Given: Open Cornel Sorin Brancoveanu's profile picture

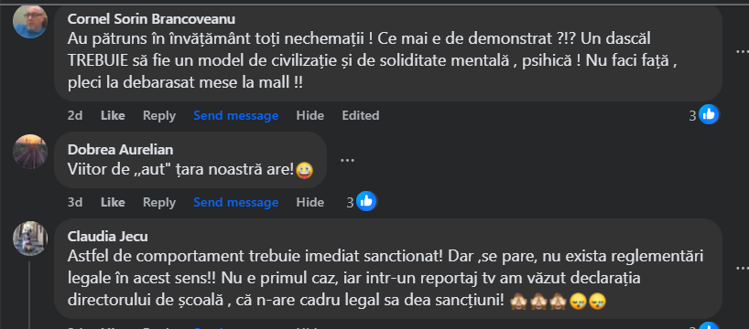Looking at the screenshot, I should [x=29, y=21].
